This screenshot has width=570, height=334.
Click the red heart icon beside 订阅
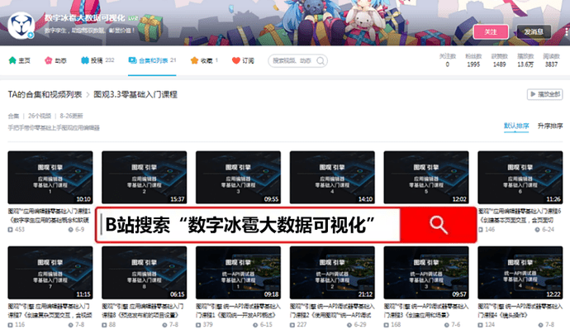point(236,60)
